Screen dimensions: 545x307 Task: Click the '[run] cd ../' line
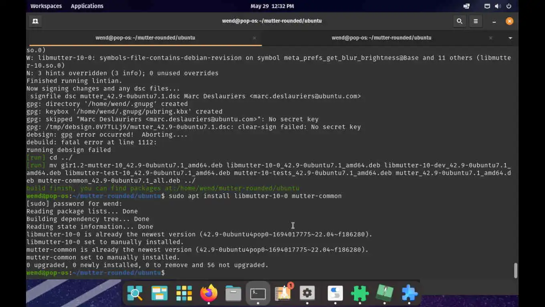tap(50, 157)
